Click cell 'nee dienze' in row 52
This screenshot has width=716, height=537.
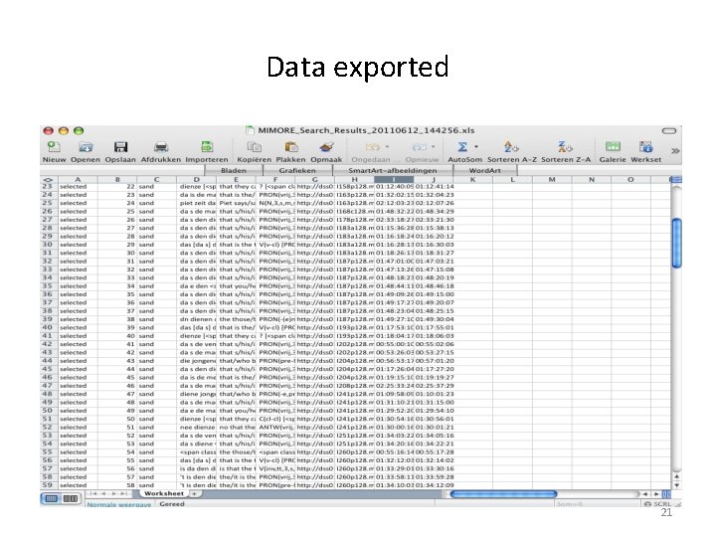click(x=197, y=427)
